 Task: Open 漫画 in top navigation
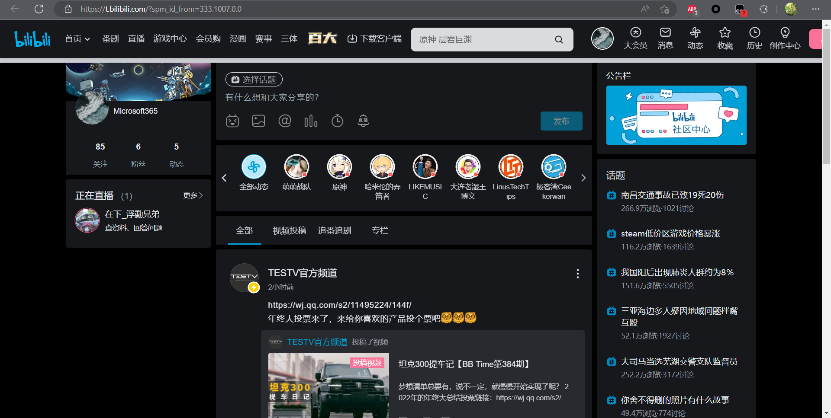[238, 38]
